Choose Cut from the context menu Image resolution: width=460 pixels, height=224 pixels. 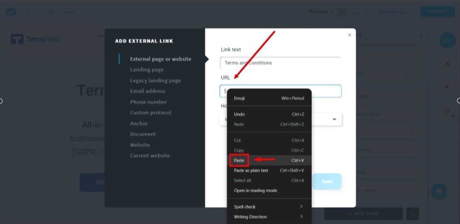[x=269, y=140]
